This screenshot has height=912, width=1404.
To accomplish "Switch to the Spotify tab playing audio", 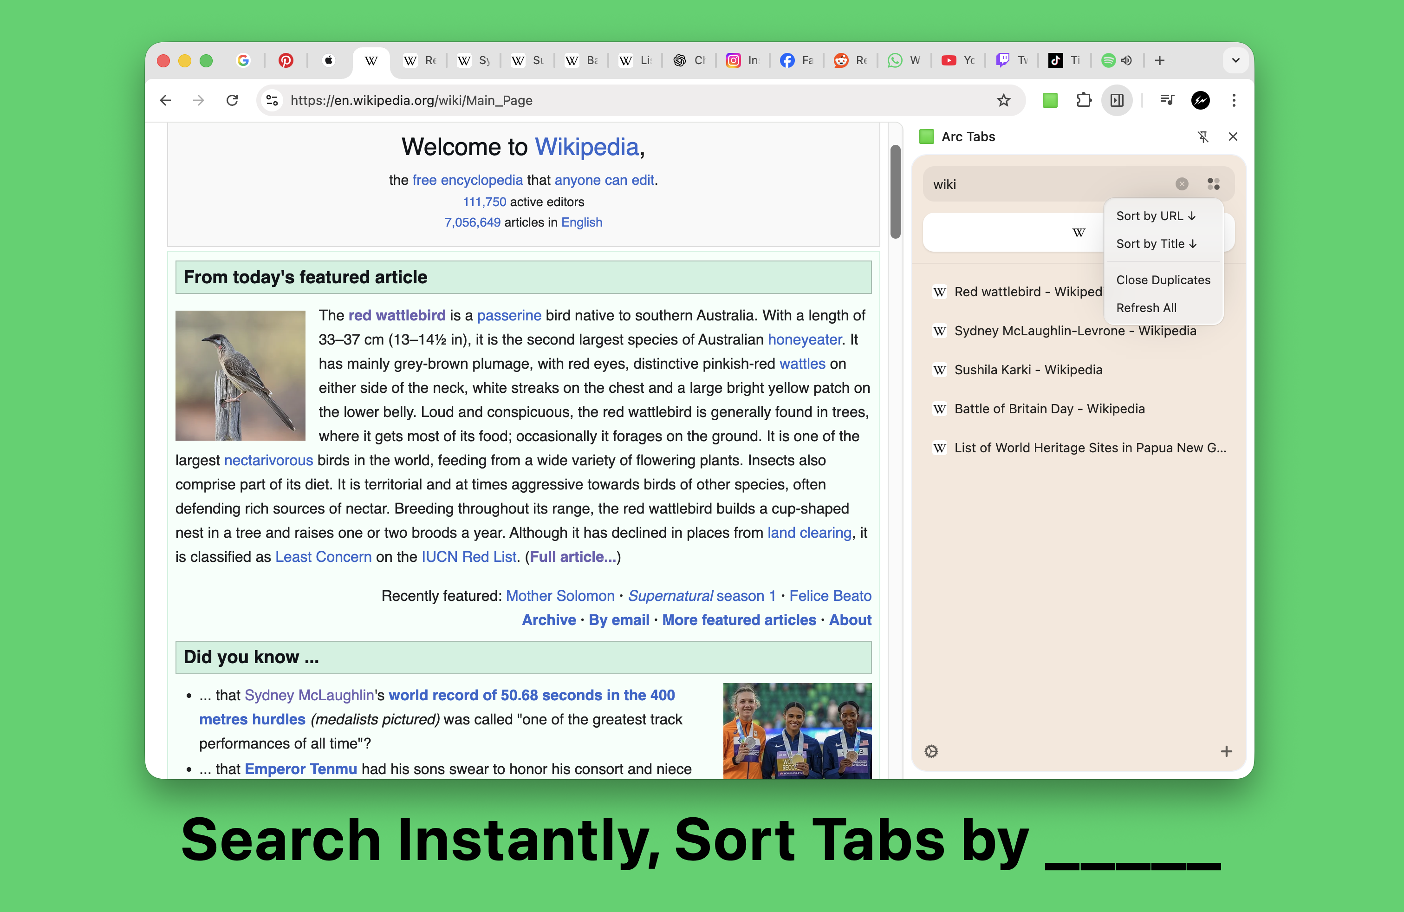I will [1117, 60].
